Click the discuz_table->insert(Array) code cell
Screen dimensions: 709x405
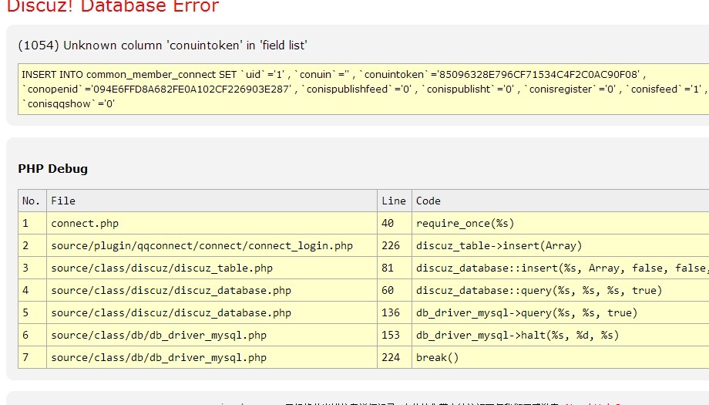tap(499, 245)
